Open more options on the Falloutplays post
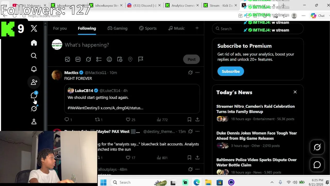Screen dimensions: 330x186 click(197, 169)
